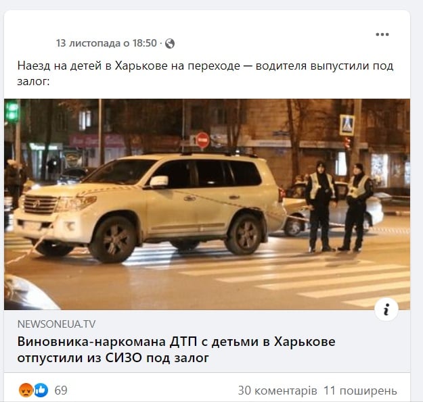423x402 pixels.
Task: Click the angry reaction emoji
Action: (x=26, y=390)
